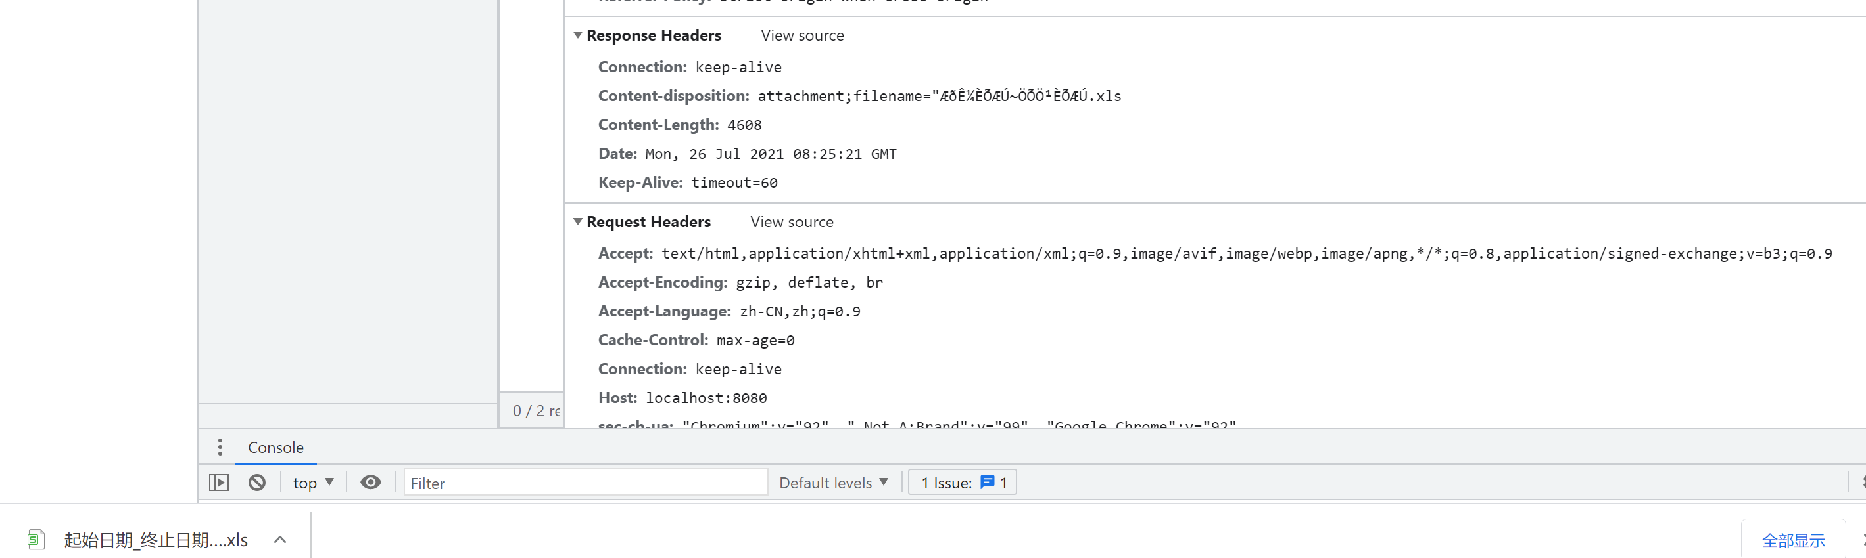Clear console with the ban icon
The width and height of the screenshot is (1866, 558).
257,483
